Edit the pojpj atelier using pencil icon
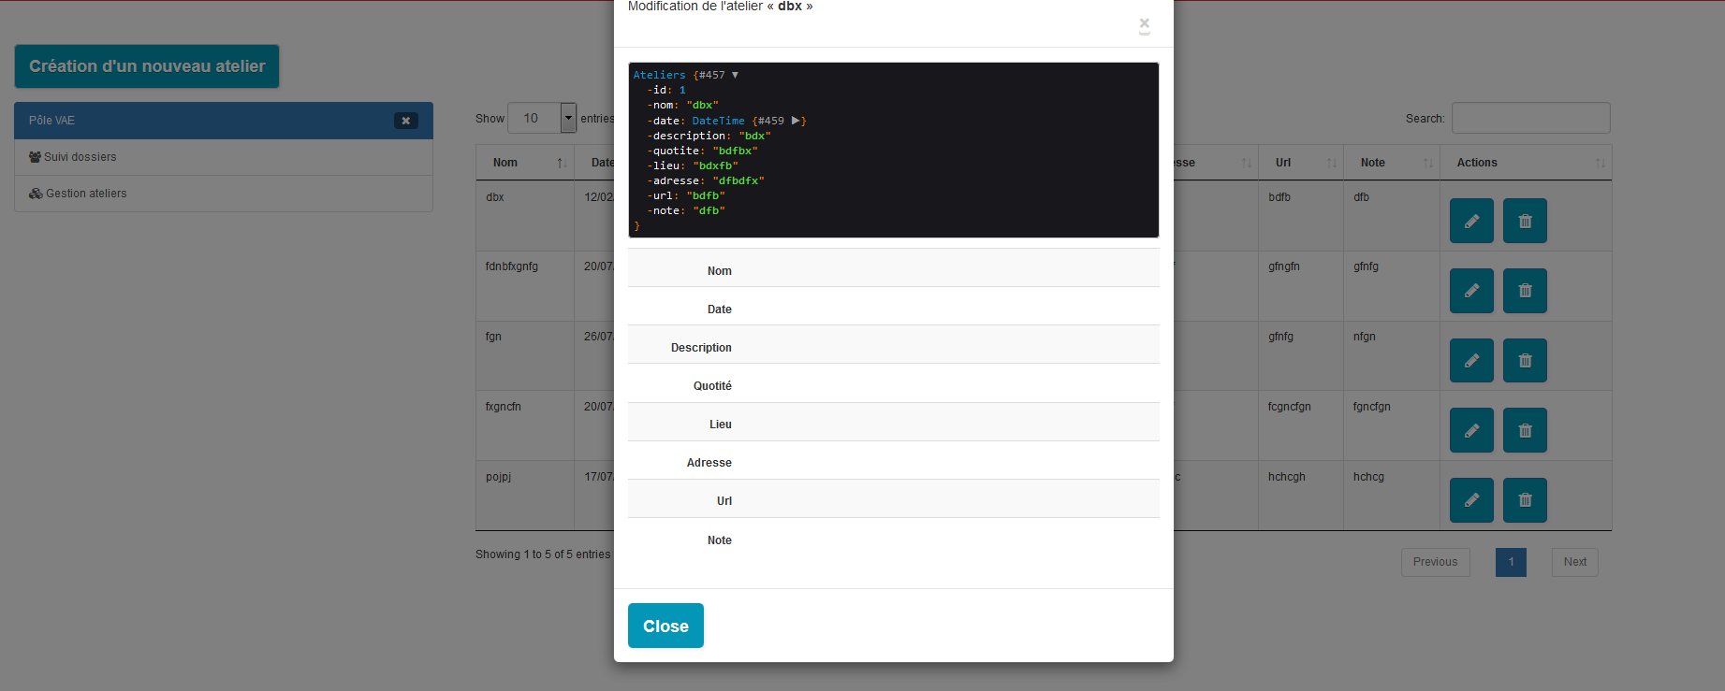Screen dimensions: 1725x691 click(1470, 500)
